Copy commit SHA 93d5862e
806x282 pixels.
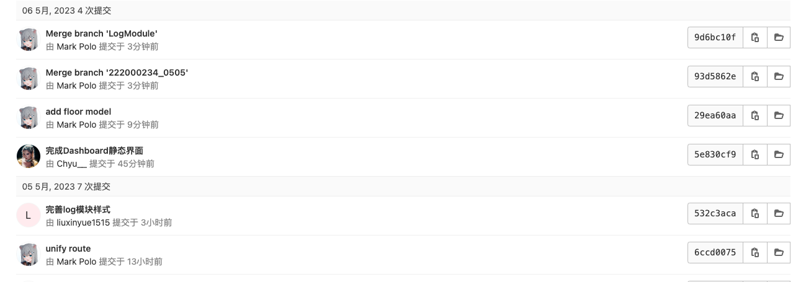point(755,77)
